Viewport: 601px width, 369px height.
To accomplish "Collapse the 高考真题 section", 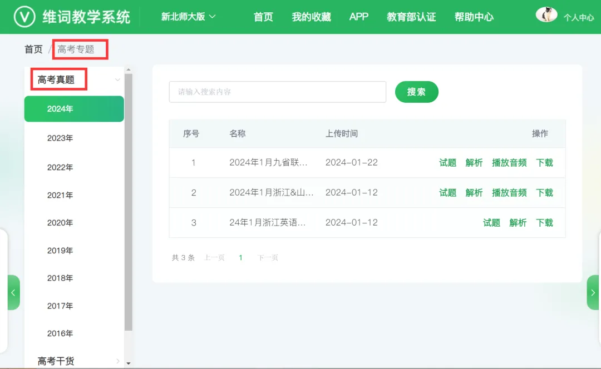I will (x=117, y=79).
